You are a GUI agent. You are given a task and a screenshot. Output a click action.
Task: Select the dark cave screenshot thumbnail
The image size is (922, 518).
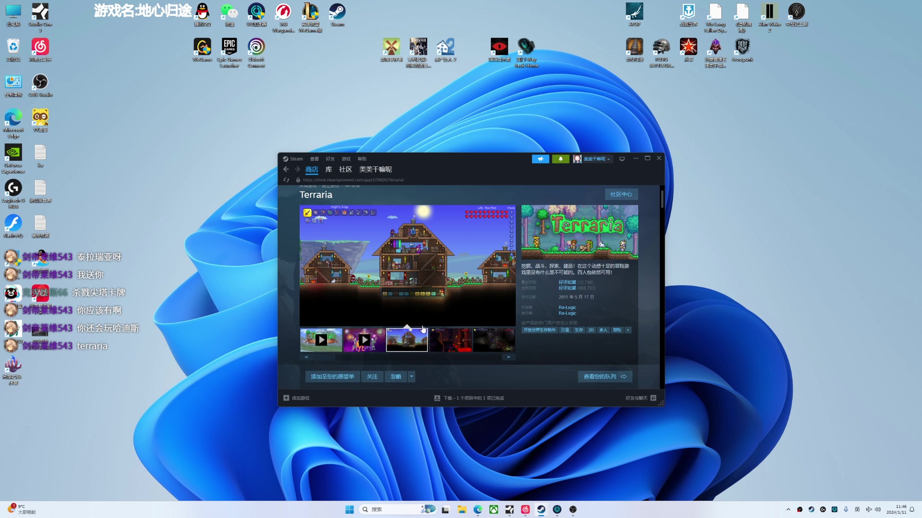click(494, 340)
